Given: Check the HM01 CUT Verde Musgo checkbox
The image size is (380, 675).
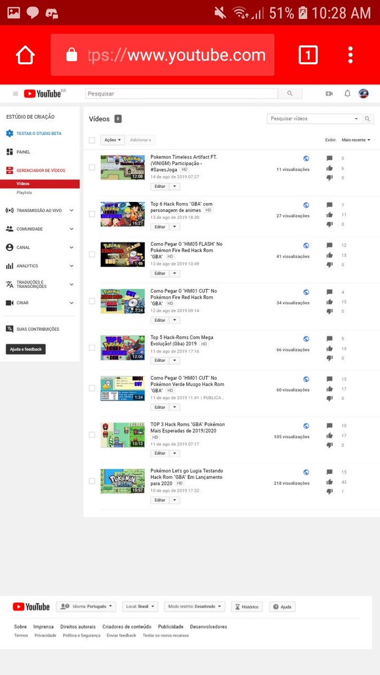Looking at the screenshot, I should (x=92, y=388).
